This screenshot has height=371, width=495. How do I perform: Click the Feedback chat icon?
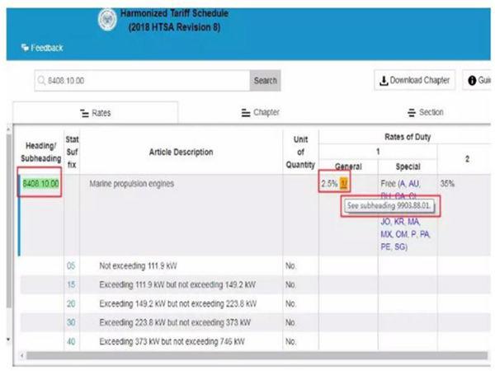click(25, 48)
